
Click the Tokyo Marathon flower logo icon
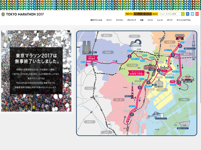click(x=3, y=14)
